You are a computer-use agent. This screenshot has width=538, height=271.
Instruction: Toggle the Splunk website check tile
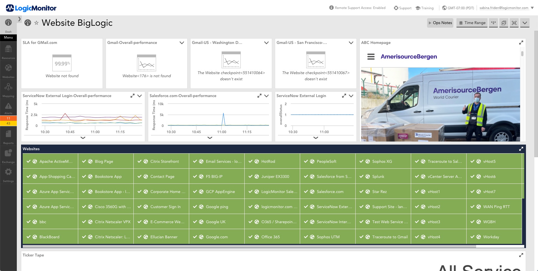point(378,176)
